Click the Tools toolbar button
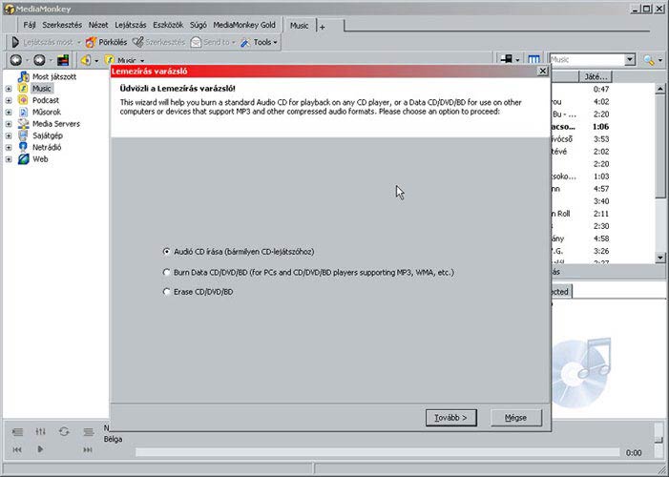Image resolution: width=669 pixels, height=477 pixels. click(x=259, y=42)
